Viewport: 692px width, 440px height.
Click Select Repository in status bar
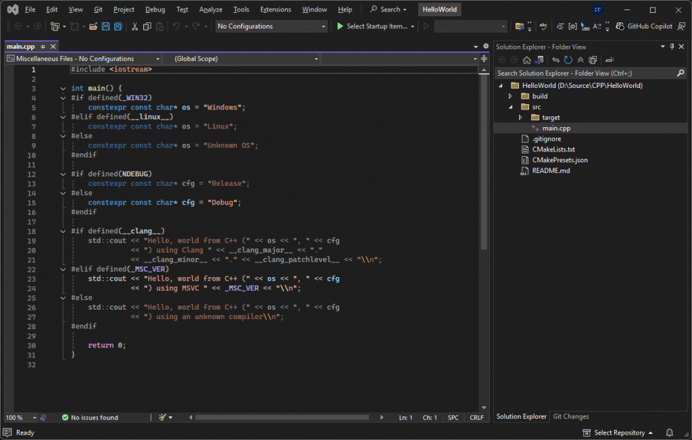click(x=618, y=433)
